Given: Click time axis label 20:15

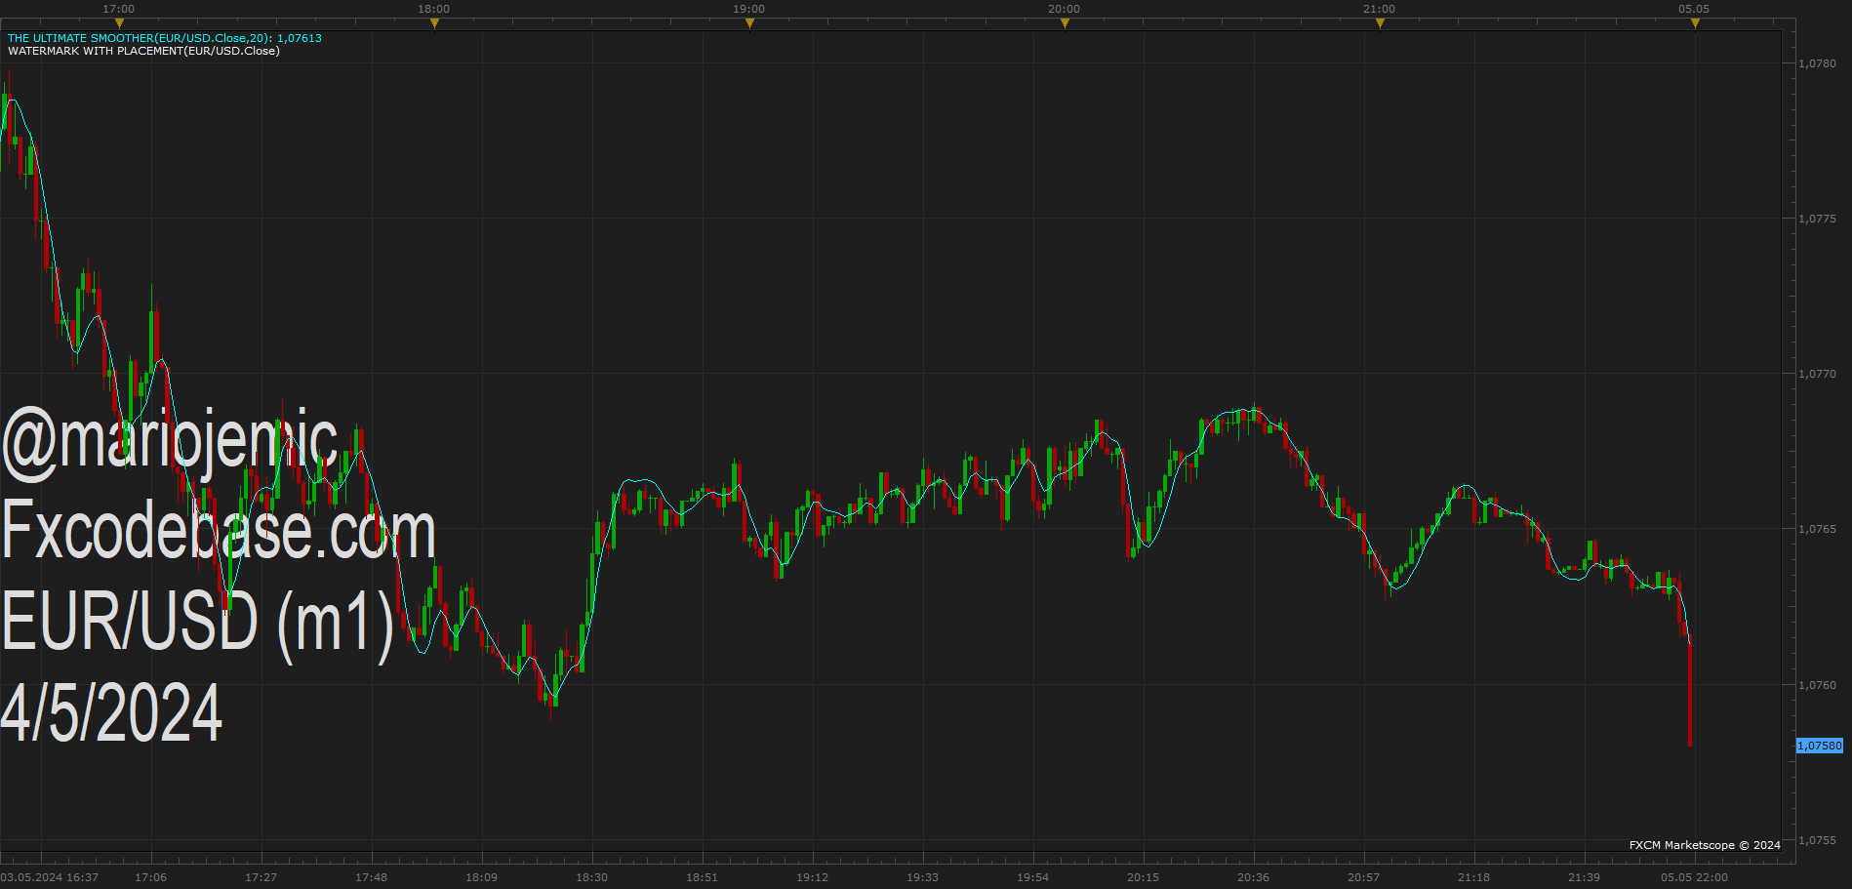Looking at the screenshot, I should tap(1143, 877).
